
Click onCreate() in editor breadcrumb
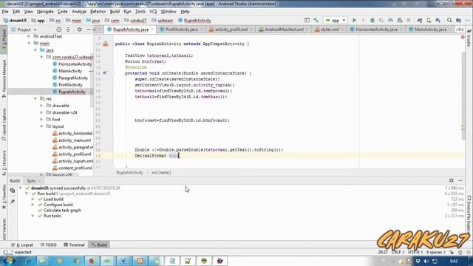pos(161,172)
